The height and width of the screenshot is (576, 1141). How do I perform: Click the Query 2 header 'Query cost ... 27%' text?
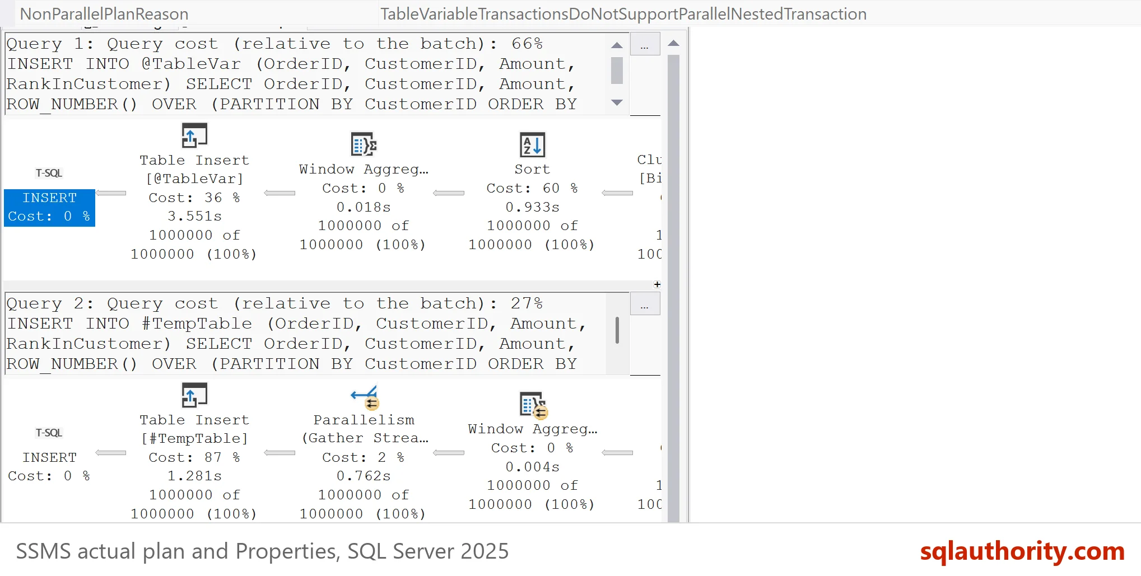274,303
